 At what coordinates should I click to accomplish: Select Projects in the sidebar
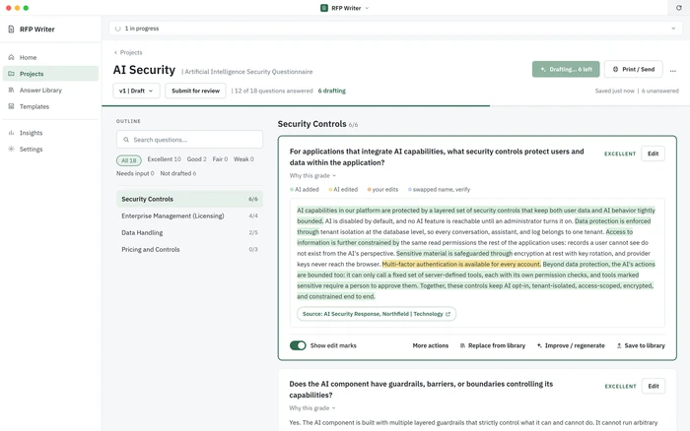click(50, 74)
